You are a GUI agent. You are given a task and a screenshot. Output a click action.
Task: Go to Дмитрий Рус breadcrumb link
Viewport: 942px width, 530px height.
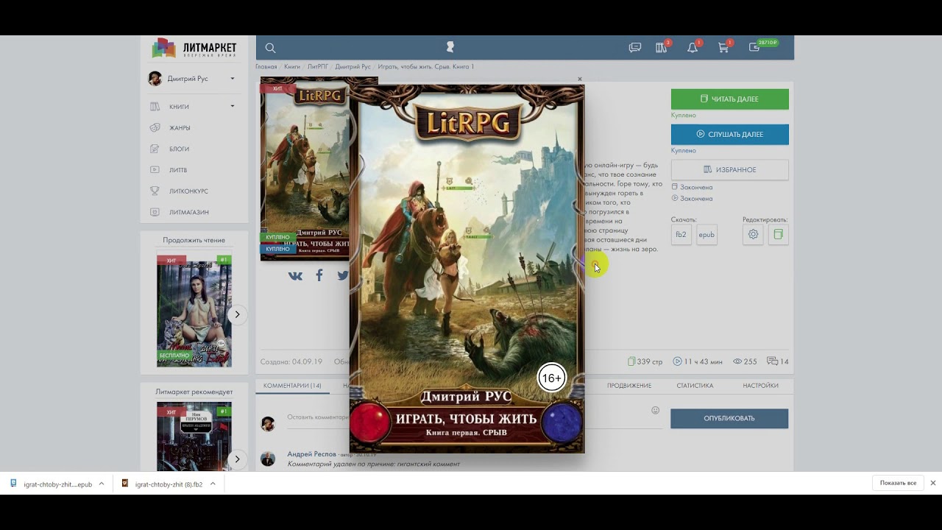point(353,66)
